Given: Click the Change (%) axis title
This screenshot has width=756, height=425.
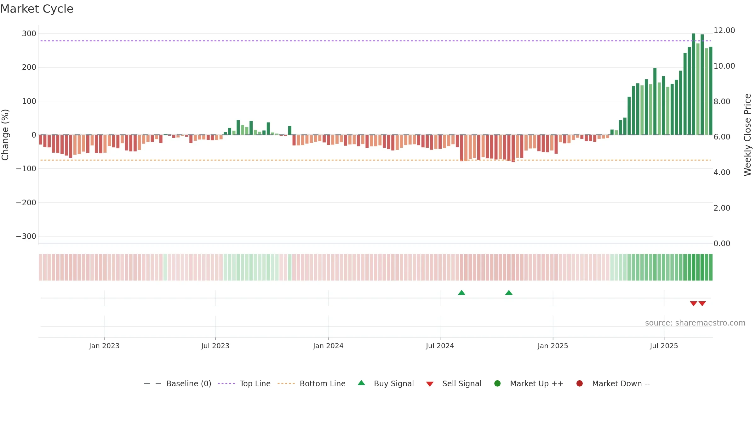Looking at the screenshot, I should (x=5, y=135).
